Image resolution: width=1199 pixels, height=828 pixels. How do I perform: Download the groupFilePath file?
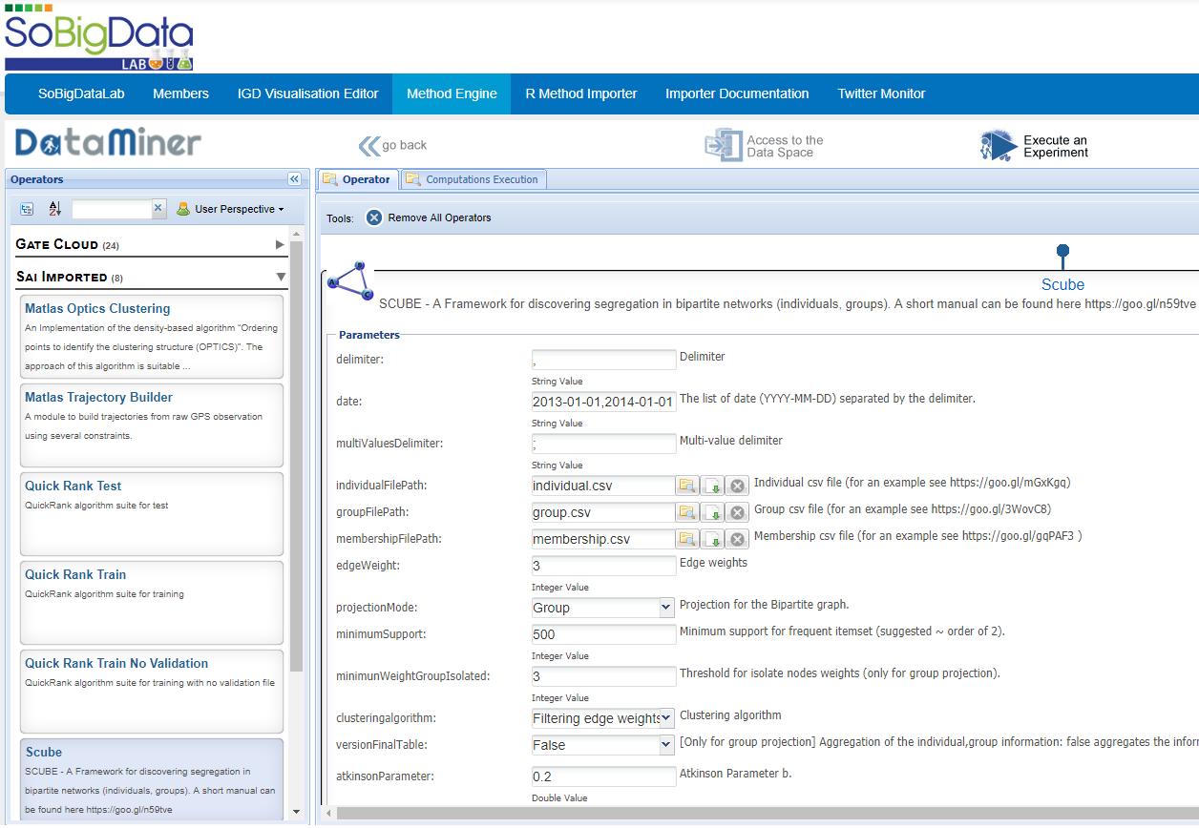[712, 512]
